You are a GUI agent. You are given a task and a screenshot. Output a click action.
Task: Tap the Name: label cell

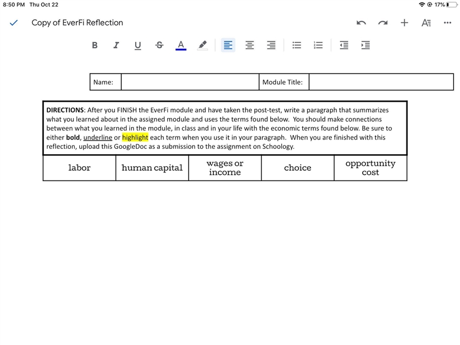(105, 82)
